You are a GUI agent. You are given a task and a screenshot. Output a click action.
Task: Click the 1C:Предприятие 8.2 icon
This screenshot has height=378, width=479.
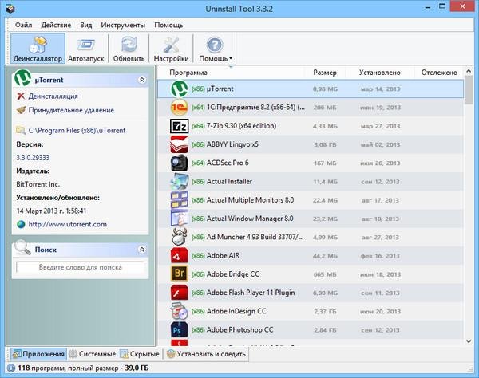click(x=180, y=108)
